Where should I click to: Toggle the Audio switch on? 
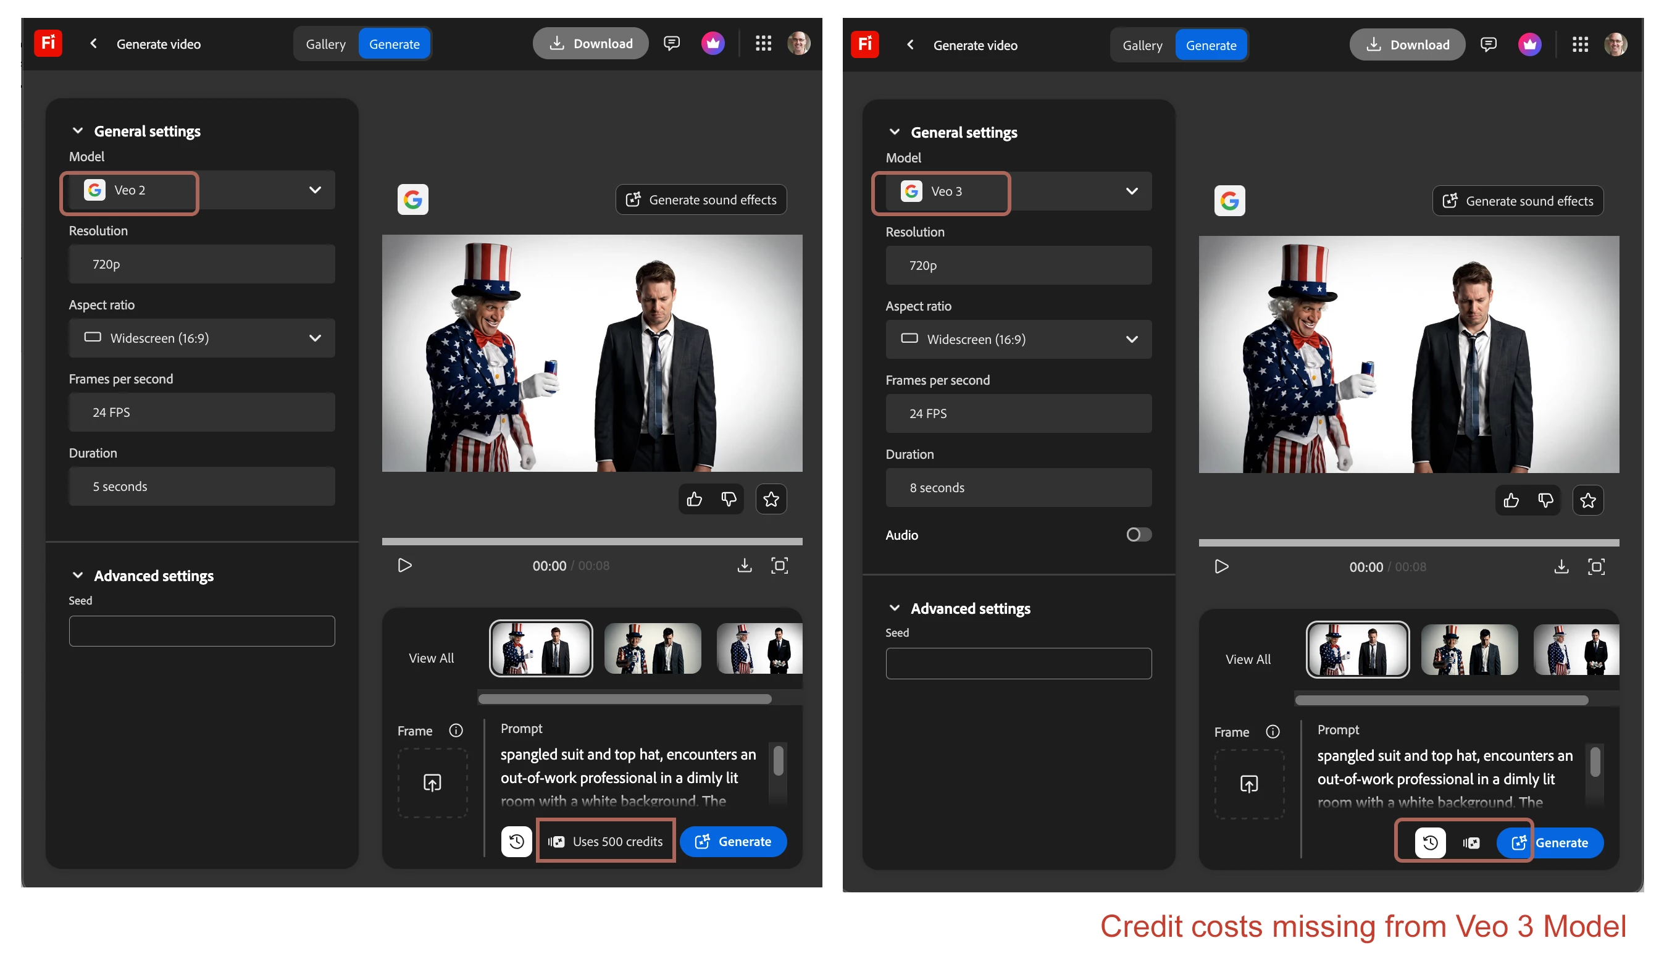pos(1139,535)
